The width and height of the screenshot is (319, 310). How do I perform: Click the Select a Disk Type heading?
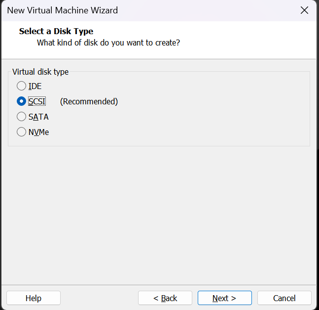[56, 31]
